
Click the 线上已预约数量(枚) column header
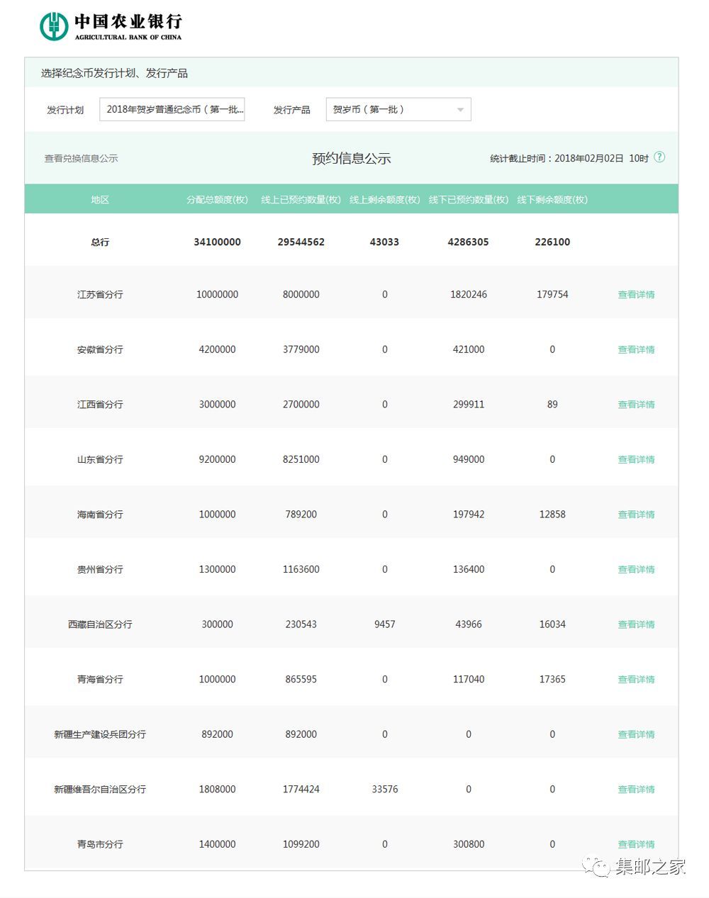301,200
